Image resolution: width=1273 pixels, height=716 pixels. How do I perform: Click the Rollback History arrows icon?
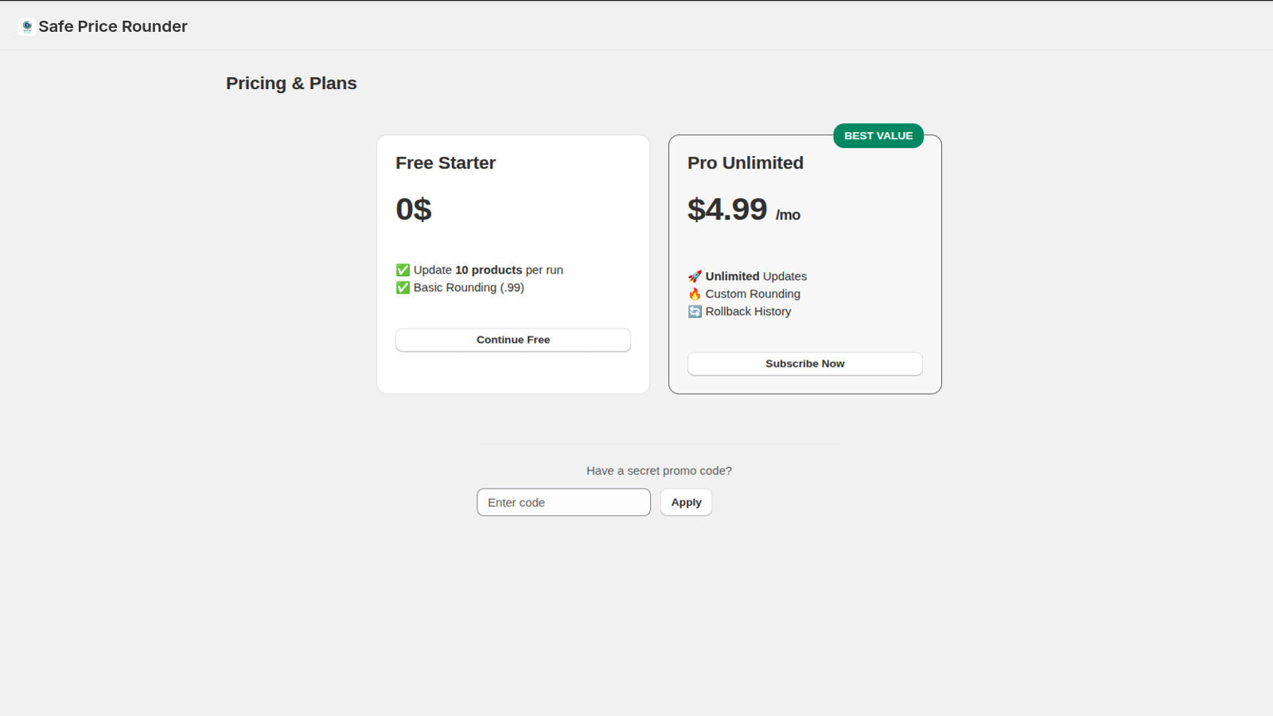tap(695, 311)
